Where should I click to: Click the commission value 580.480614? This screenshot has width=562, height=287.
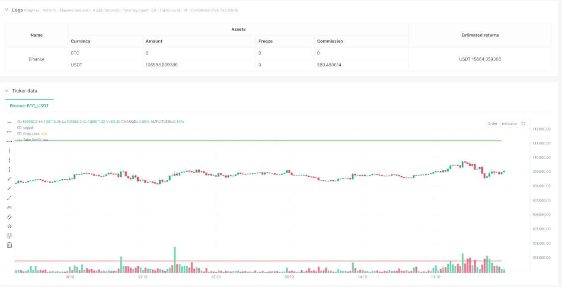(x=329, y=65)
